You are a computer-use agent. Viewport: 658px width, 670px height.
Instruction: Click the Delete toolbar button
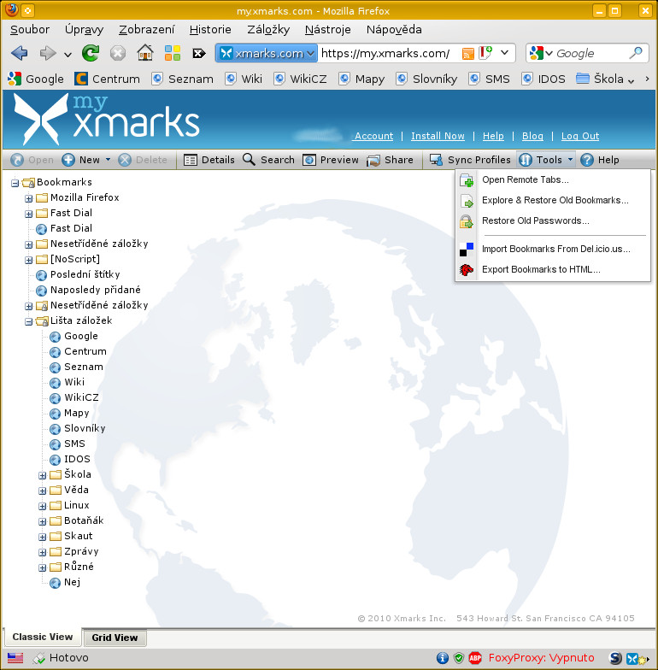143,160
